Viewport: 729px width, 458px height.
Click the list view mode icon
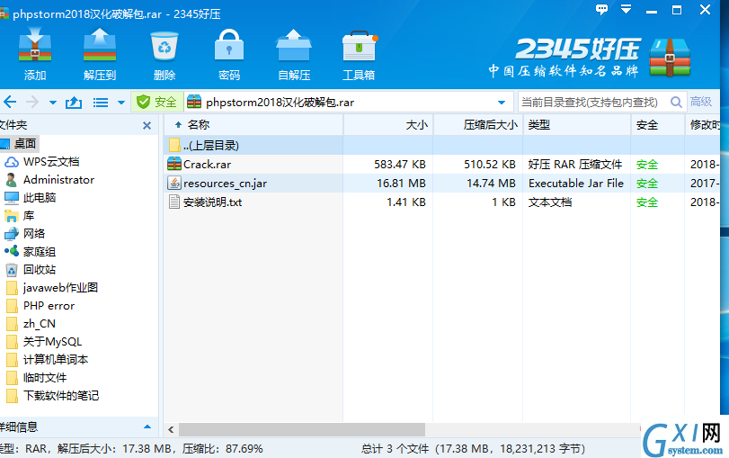point(101,102)
